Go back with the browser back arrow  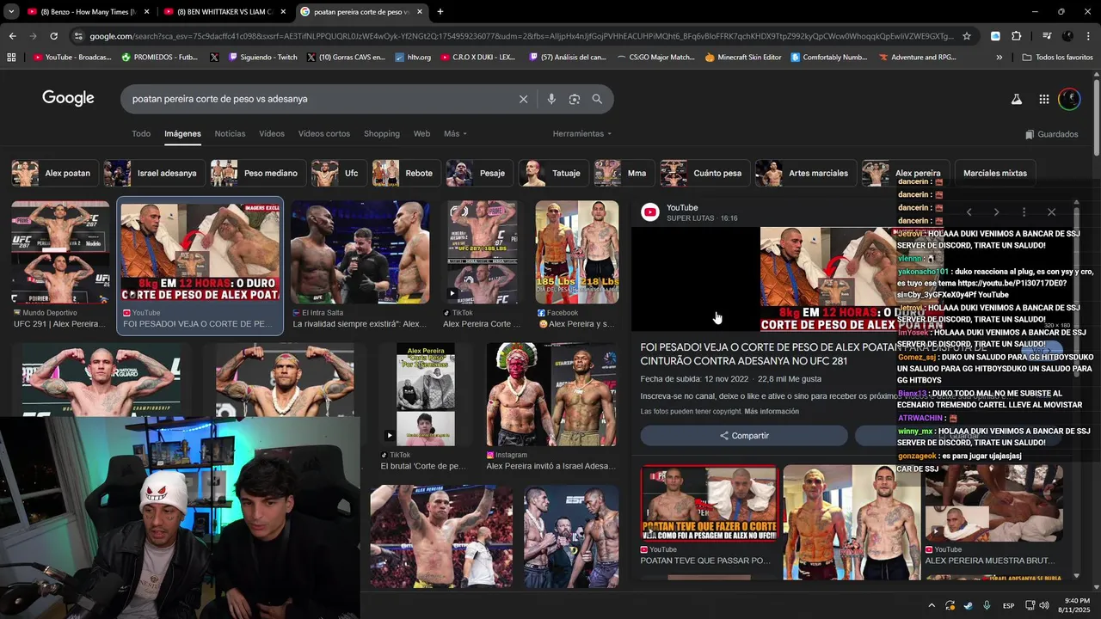pyautogui.click(x=12, y=36)
